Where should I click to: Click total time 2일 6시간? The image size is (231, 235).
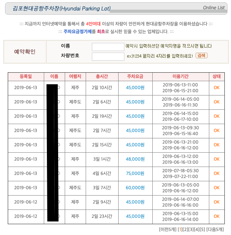[x=102, y=102]
